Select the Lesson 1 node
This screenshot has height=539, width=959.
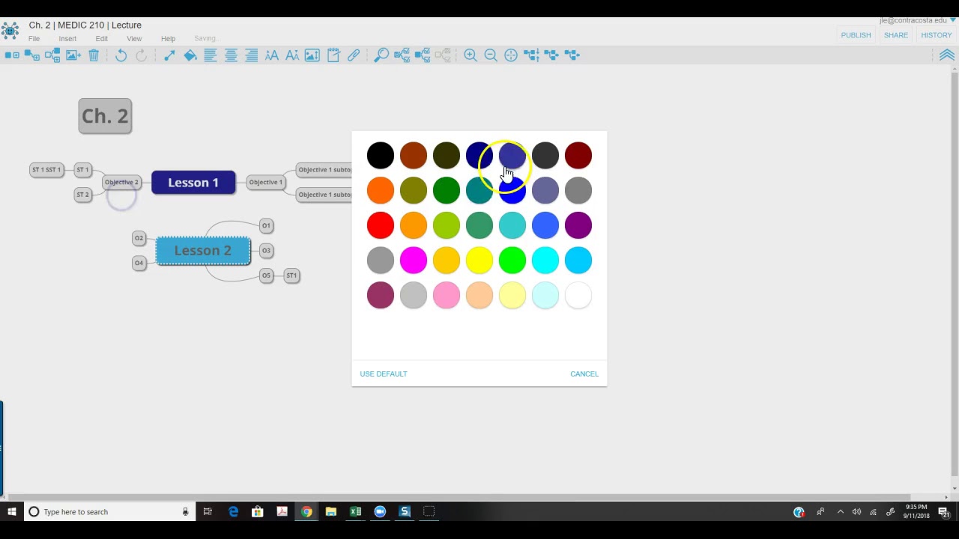coord(193,183)
